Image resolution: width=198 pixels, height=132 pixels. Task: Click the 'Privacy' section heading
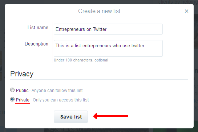click(x=22, y=74)
